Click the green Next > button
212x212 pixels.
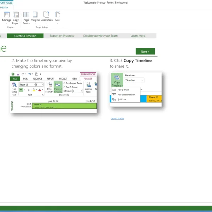[145, 51]
